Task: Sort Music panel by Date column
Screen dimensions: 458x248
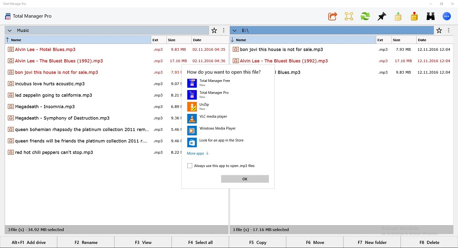Action: point(210,40)
